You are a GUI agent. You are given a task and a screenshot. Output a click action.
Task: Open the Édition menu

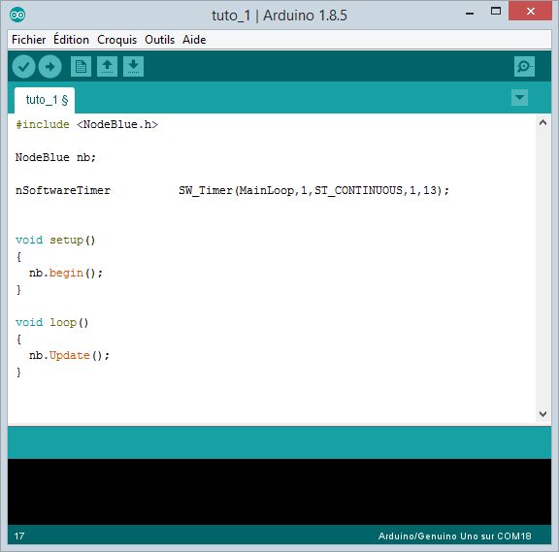tap(71, 40)
